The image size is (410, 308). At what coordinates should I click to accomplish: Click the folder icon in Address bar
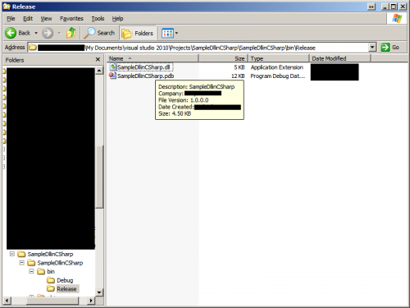33,48
